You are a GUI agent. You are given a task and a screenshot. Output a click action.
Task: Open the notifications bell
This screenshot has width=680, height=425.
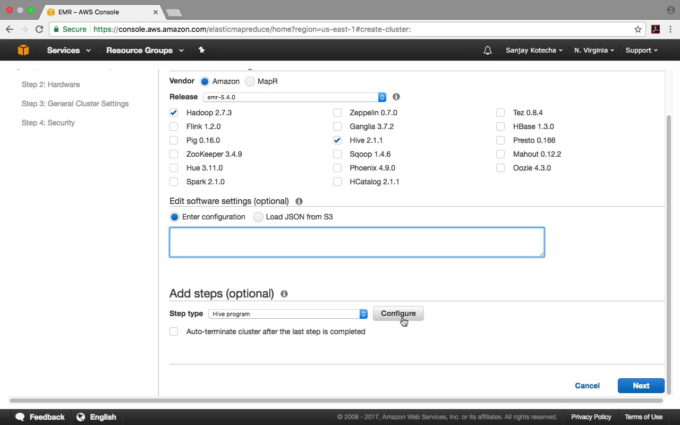tap(488, 50)
